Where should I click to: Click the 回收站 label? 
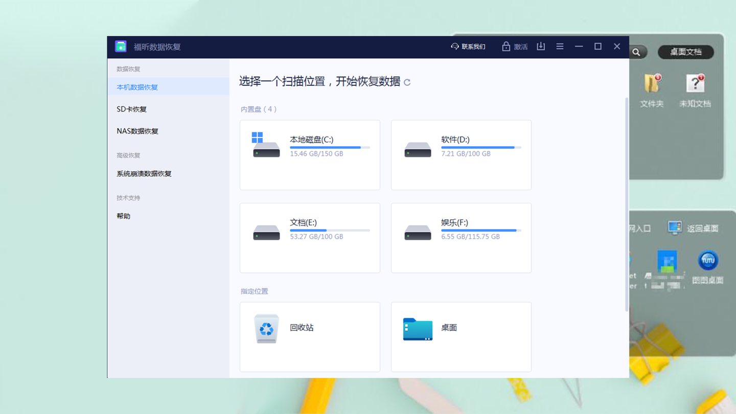(302, 328)
